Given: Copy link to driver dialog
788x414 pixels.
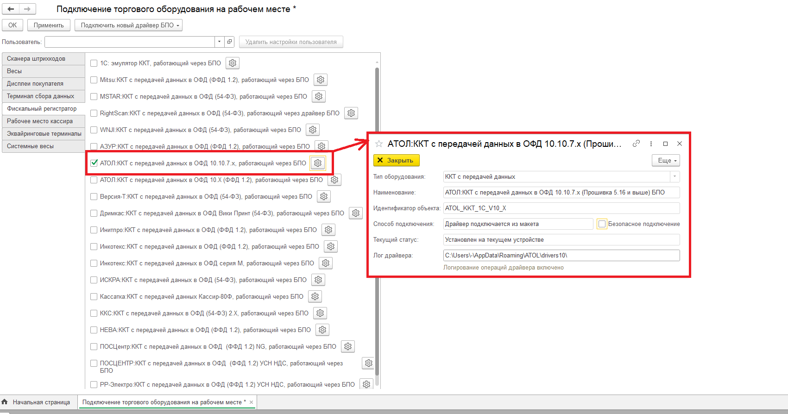Looking at the screenshot, I should (x=637, y=144).
